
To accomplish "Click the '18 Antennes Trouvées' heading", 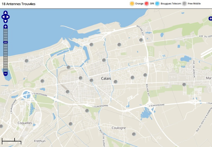I will point(19,4).
